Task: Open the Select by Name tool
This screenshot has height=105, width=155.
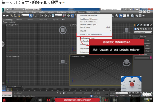Action: (34, 16)
